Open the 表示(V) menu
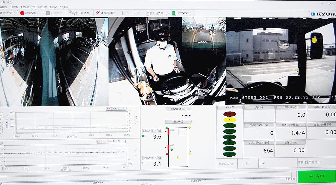This screenshot has width=336, height=185. click(54, 7)
